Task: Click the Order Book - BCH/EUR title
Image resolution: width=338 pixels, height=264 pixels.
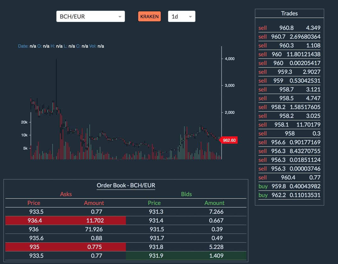Action: pyautogui.click(x=126, y=185)
